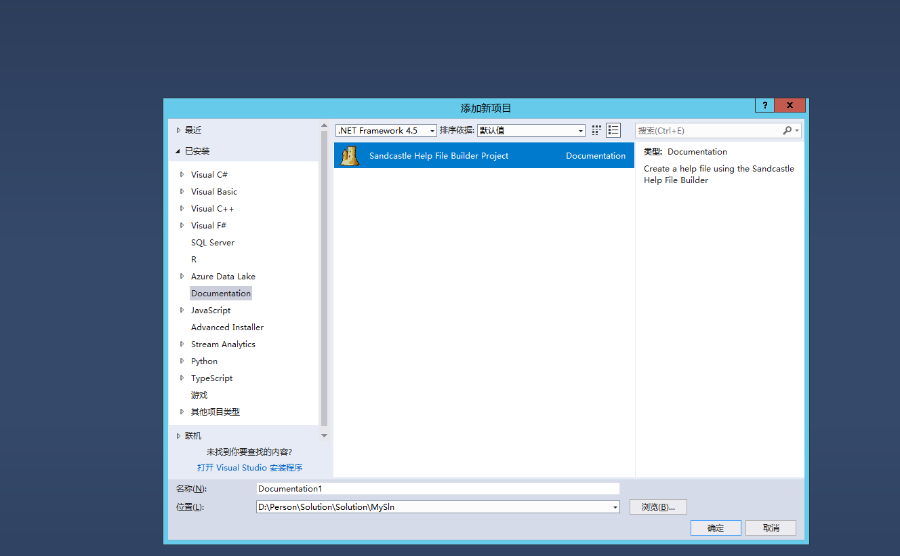Open the sort-by 默认值 dropdown
This screenshot has height=556, width=900.
click(531, 131)
